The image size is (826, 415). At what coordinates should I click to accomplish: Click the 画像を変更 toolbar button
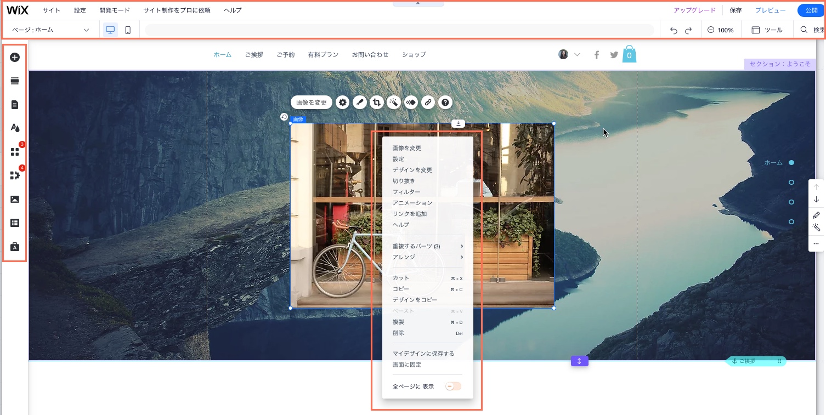(312, 102)
